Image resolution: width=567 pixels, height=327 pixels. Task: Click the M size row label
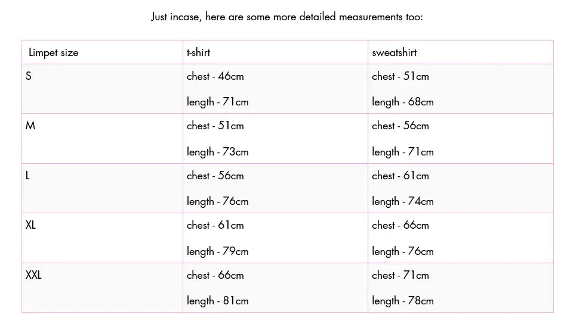30,126
